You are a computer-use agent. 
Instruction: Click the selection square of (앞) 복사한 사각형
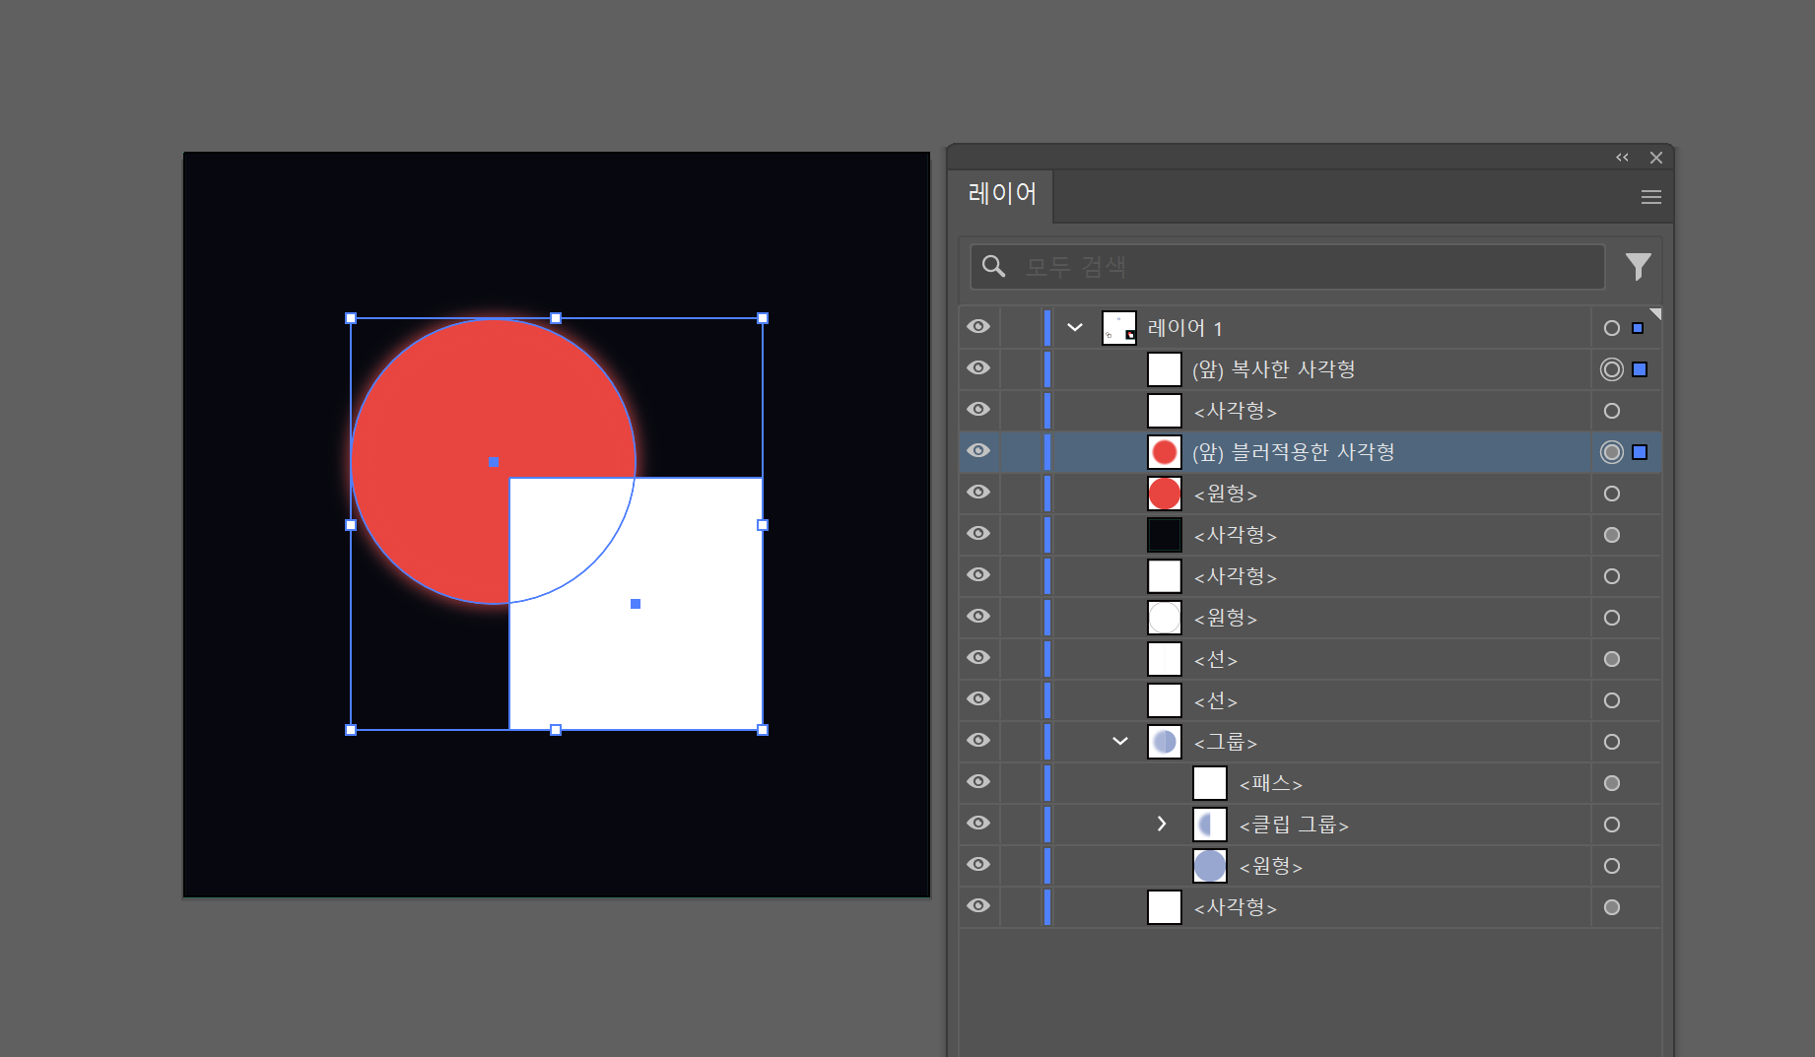click(x=1640, y=369)
